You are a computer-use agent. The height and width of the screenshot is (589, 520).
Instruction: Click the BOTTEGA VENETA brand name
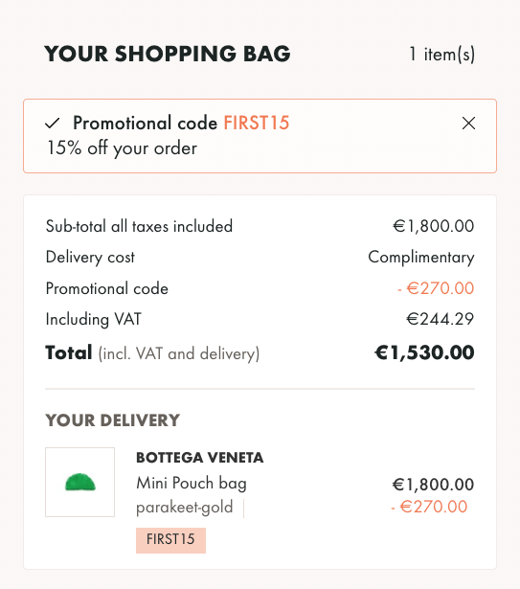199,458
